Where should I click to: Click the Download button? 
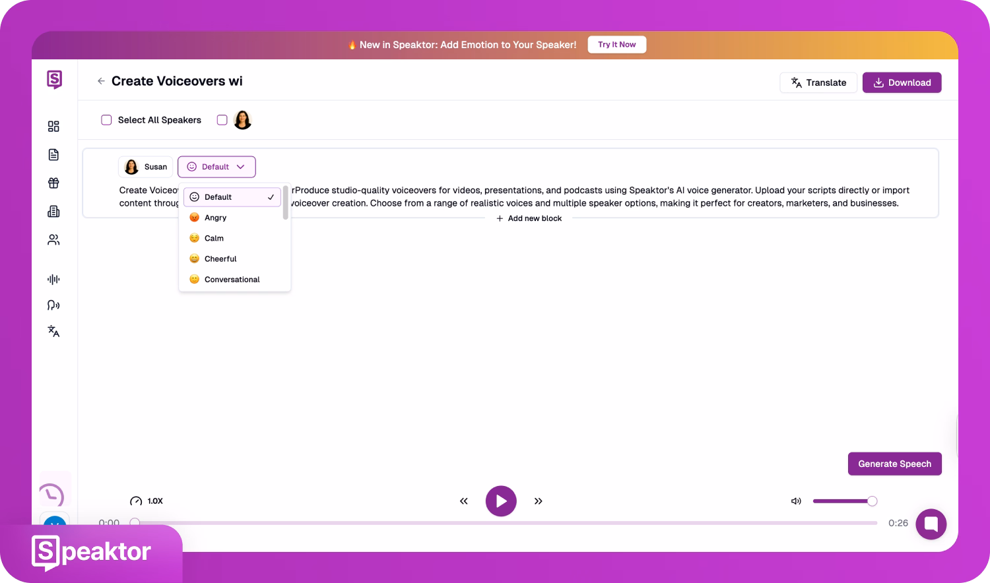(902, 82)
